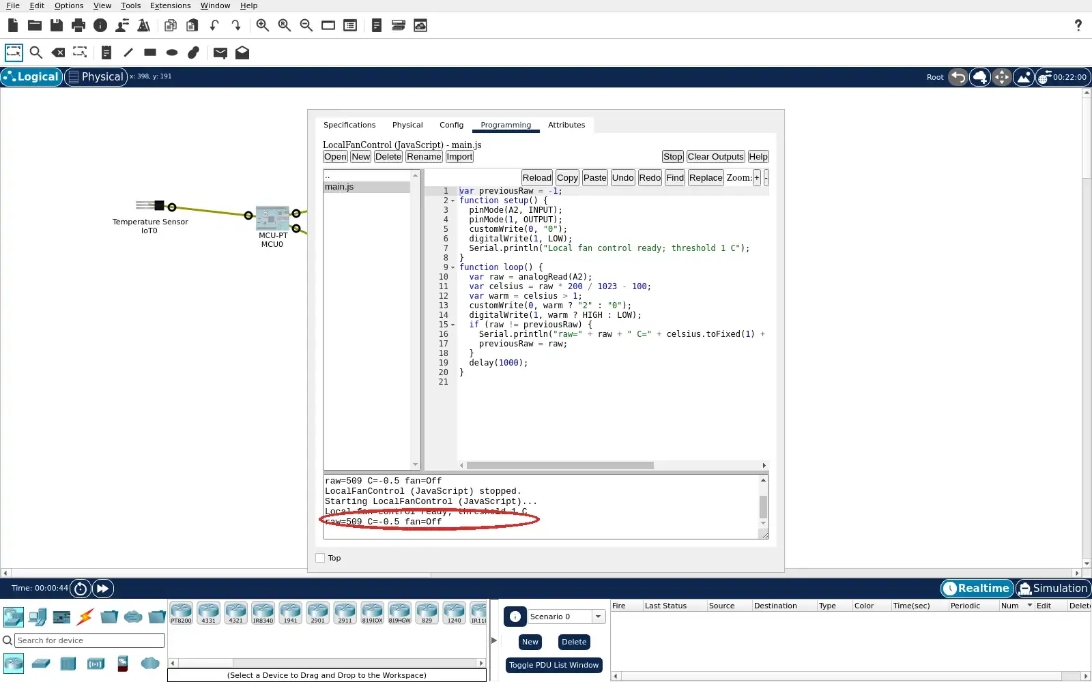The image size is (1092, 682).
Task: Switch to Logical workspace view
Action: (31, 77)
